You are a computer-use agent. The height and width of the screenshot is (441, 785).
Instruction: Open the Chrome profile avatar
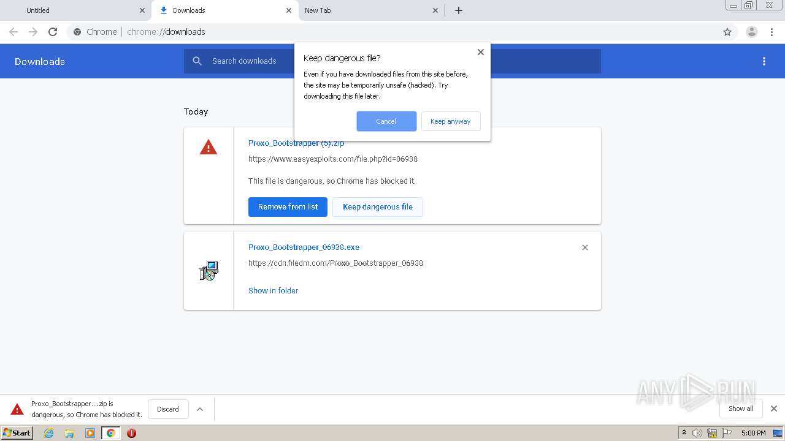click(x=752, y=32)
